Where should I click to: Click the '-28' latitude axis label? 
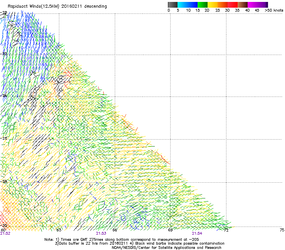tap(4, 182)
